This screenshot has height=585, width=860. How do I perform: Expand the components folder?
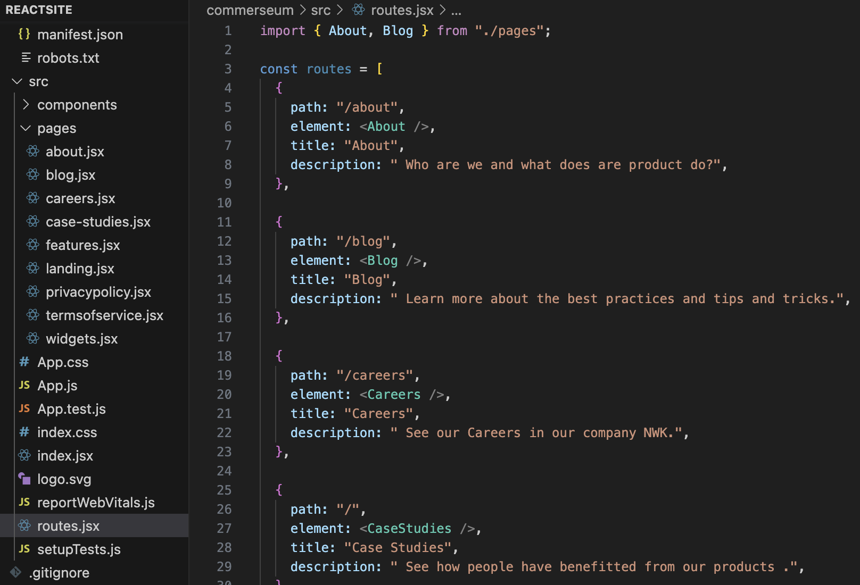click(26, 105)
